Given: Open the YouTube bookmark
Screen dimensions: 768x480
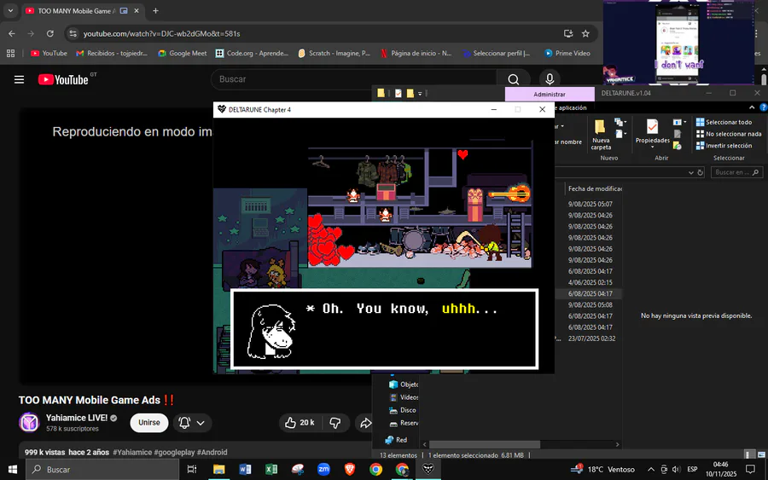Looking at the screenshot, I should [x=49, y=54].
